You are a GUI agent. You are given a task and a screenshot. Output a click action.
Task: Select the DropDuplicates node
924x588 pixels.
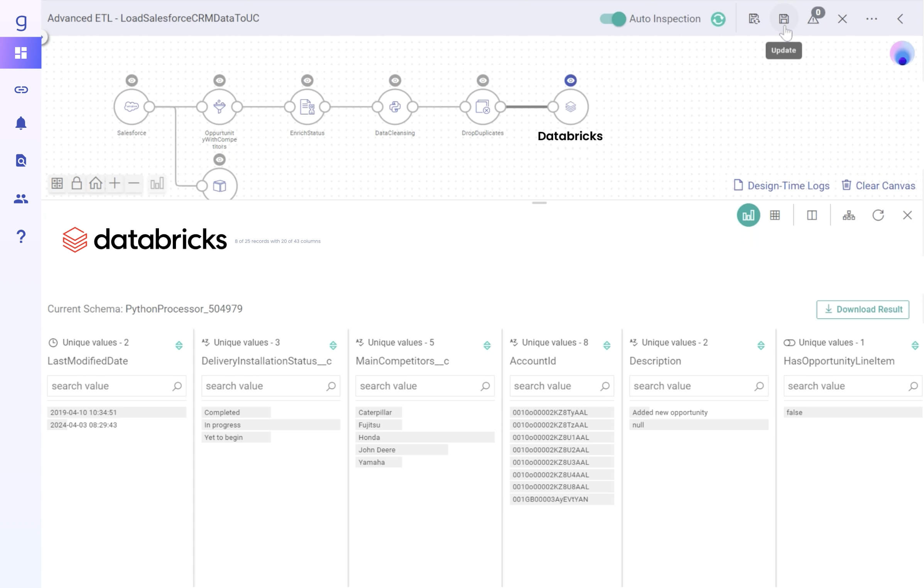[x=483, y=107]
